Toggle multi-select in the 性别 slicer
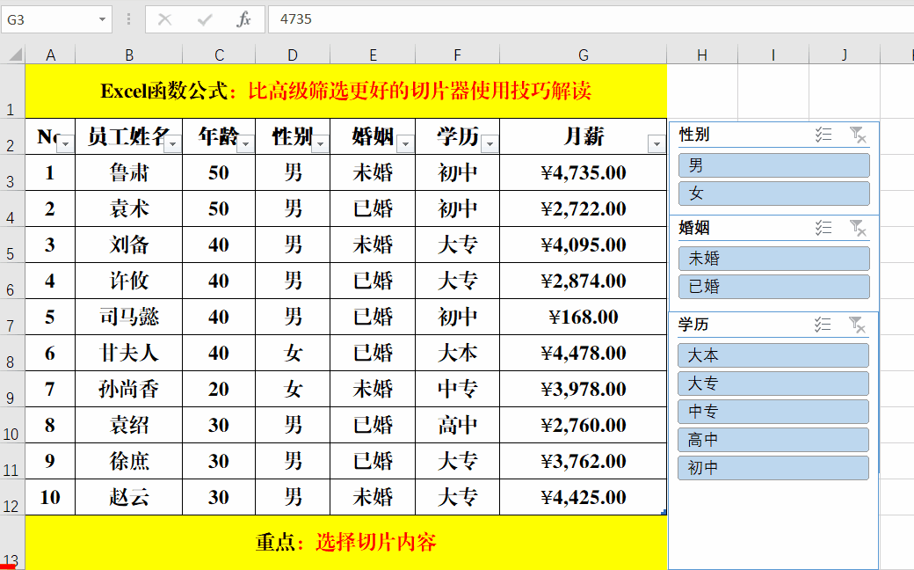914x570 pixels. [x=823, y=135]
